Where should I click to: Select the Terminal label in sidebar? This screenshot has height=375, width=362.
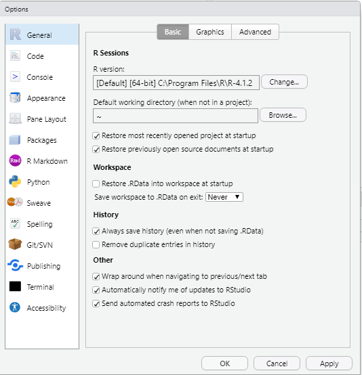pyautogui.click(x=41, y=287)
